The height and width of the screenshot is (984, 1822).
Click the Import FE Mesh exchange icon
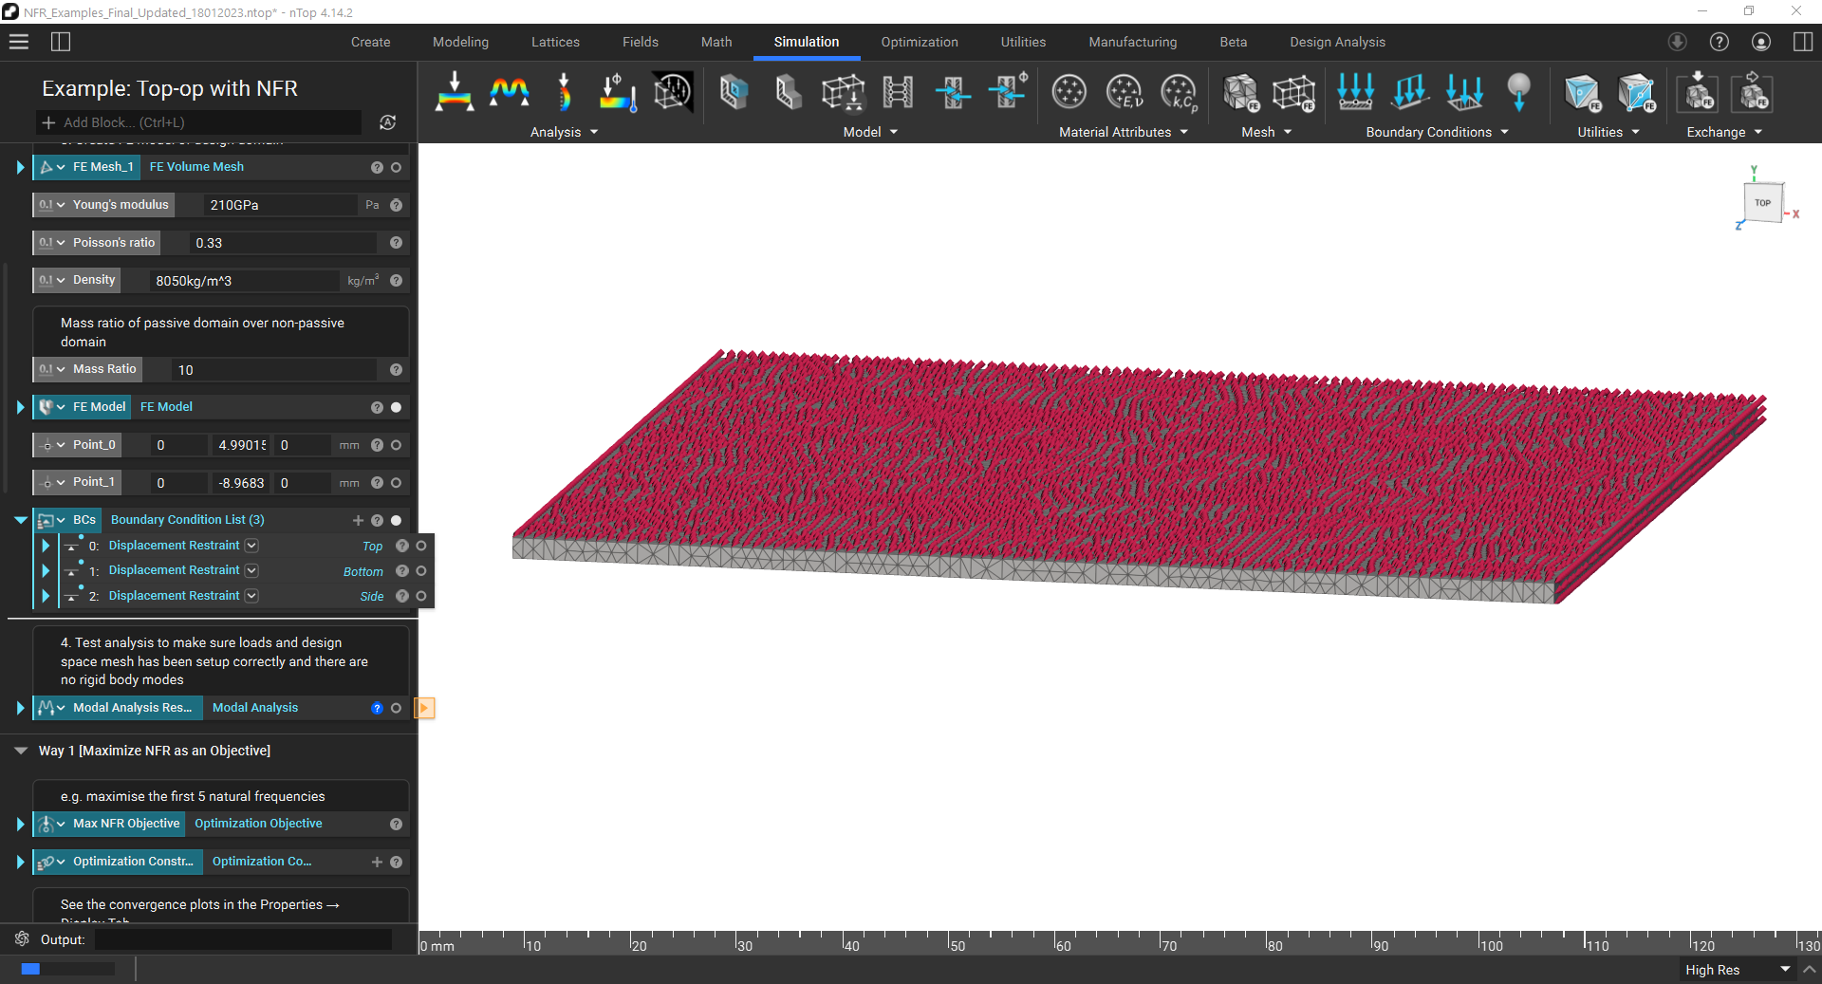coord(1698,93)
